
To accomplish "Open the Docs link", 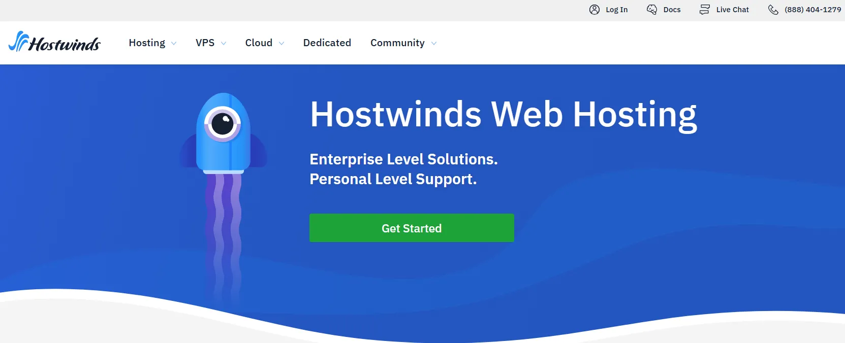I will click(672, 10).
